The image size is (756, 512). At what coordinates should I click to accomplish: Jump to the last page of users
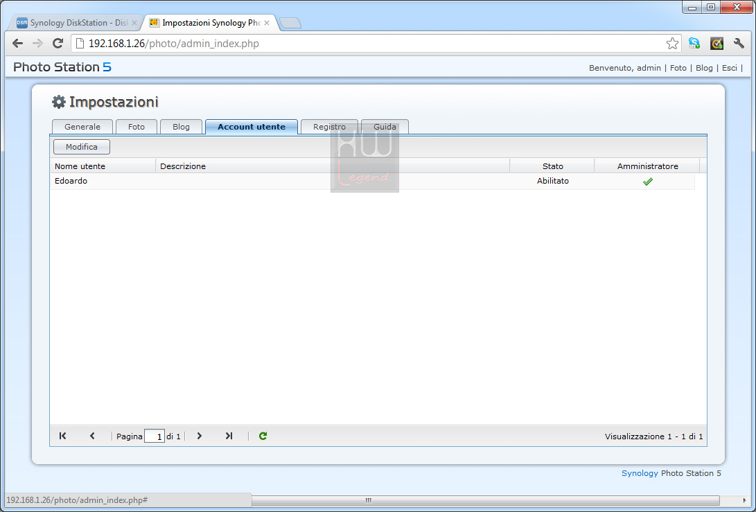click(229, 436)
